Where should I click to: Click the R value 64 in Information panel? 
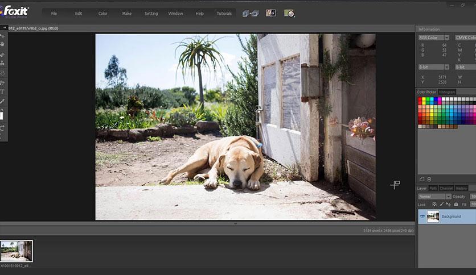coord(444,45)
